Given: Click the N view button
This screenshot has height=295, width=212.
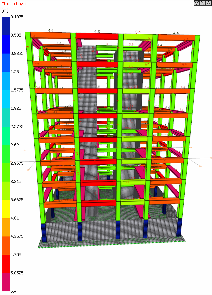Looking at the screenshot, I should click(x=202, y=3).
